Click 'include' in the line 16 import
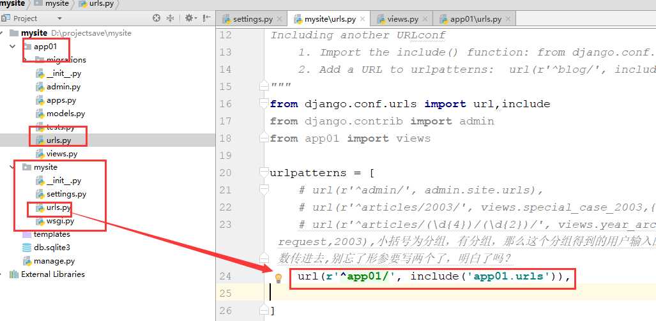The image size is (656, 321). (x=526, y=103)
